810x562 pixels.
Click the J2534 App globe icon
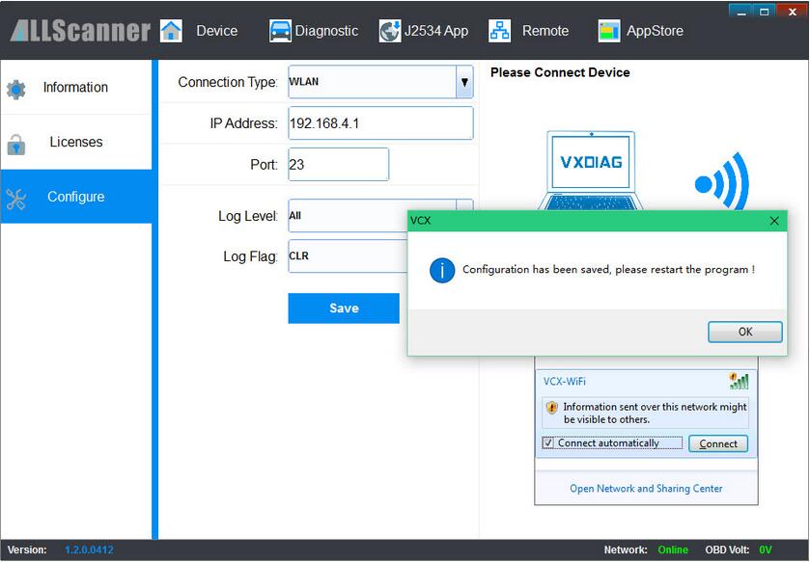[390, 31]
